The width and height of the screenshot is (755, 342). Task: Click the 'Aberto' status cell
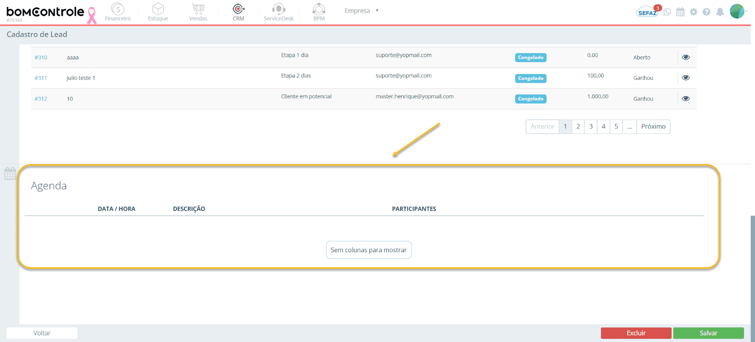(x=642, y=58)
